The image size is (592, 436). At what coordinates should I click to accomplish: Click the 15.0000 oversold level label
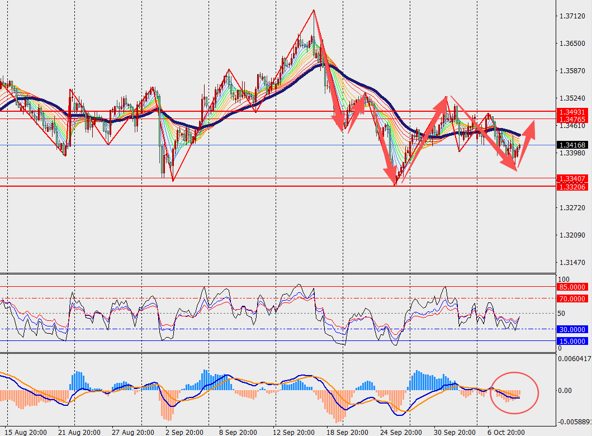click(572, 341)
